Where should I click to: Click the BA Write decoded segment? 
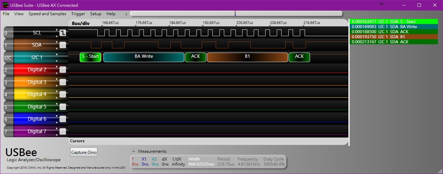pos(144,57)
